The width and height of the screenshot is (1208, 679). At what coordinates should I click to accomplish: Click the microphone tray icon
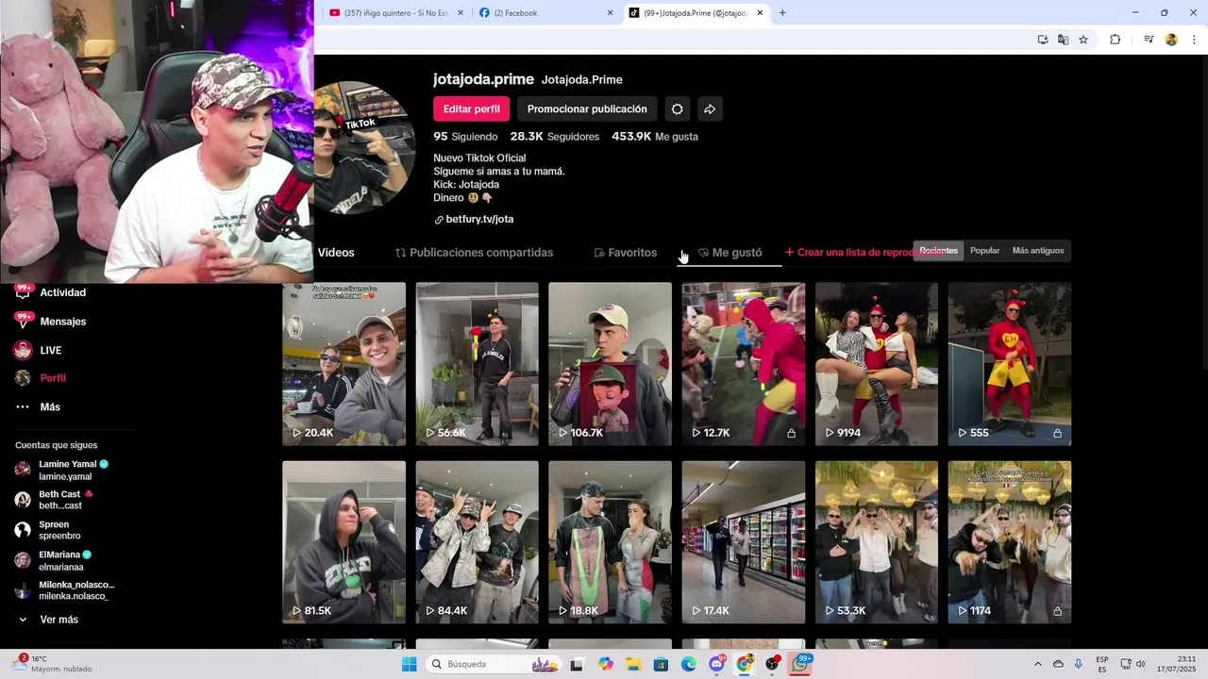click(1079, 664)
